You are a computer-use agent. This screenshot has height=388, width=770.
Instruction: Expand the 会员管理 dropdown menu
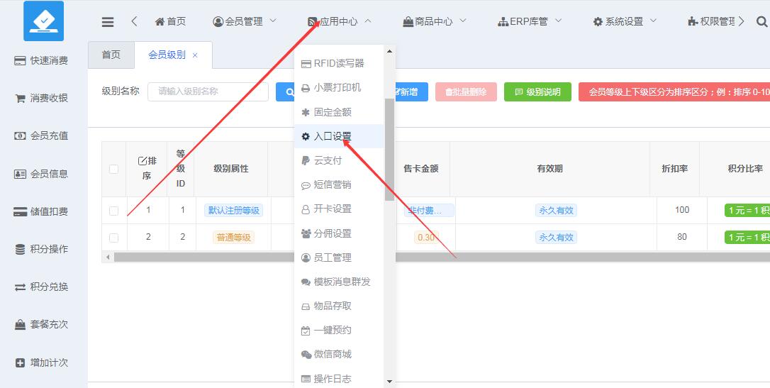pos(245,22)
